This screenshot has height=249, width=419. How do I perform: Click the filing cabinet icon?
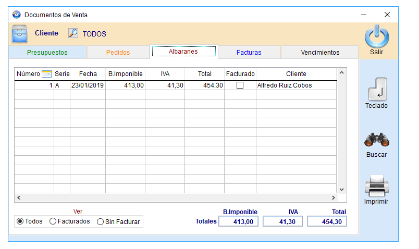pyautogui.click(x=20, y=33)
